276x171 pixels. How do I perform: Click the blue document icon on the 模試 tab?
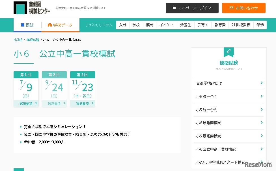pos(23,25)
